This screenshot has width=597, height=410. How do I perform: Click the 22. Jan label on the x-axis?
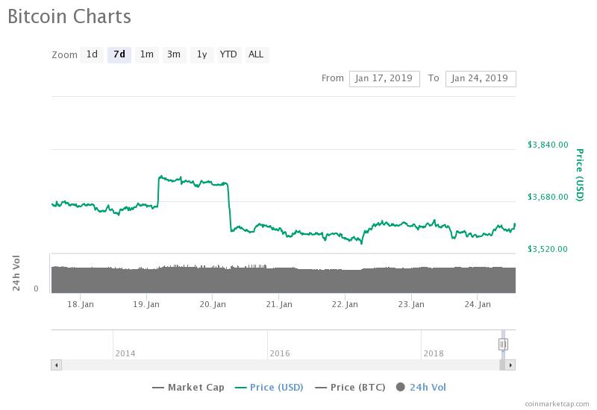pos(345,304)
